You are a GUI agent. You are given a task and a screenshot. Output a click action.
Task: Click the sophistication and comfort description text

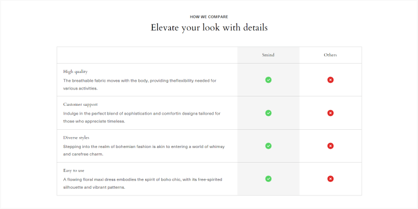point(141,117)
